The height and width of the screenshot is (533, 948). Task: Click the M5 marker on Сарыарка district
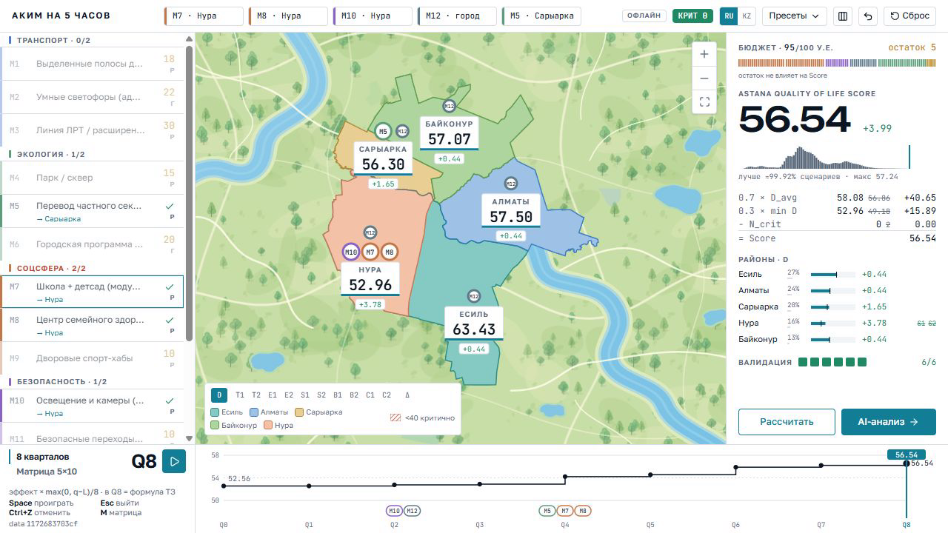[x=383, y=132]
